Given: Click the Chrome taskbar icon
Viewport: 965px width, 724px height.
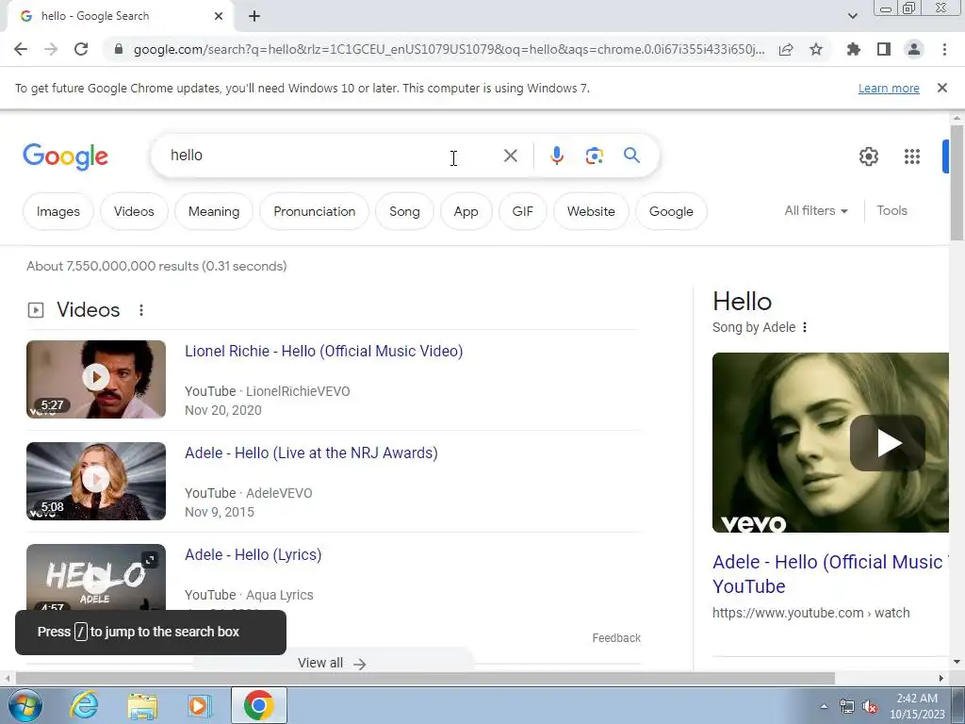Looking at the screenshot, I should point(258,705).
